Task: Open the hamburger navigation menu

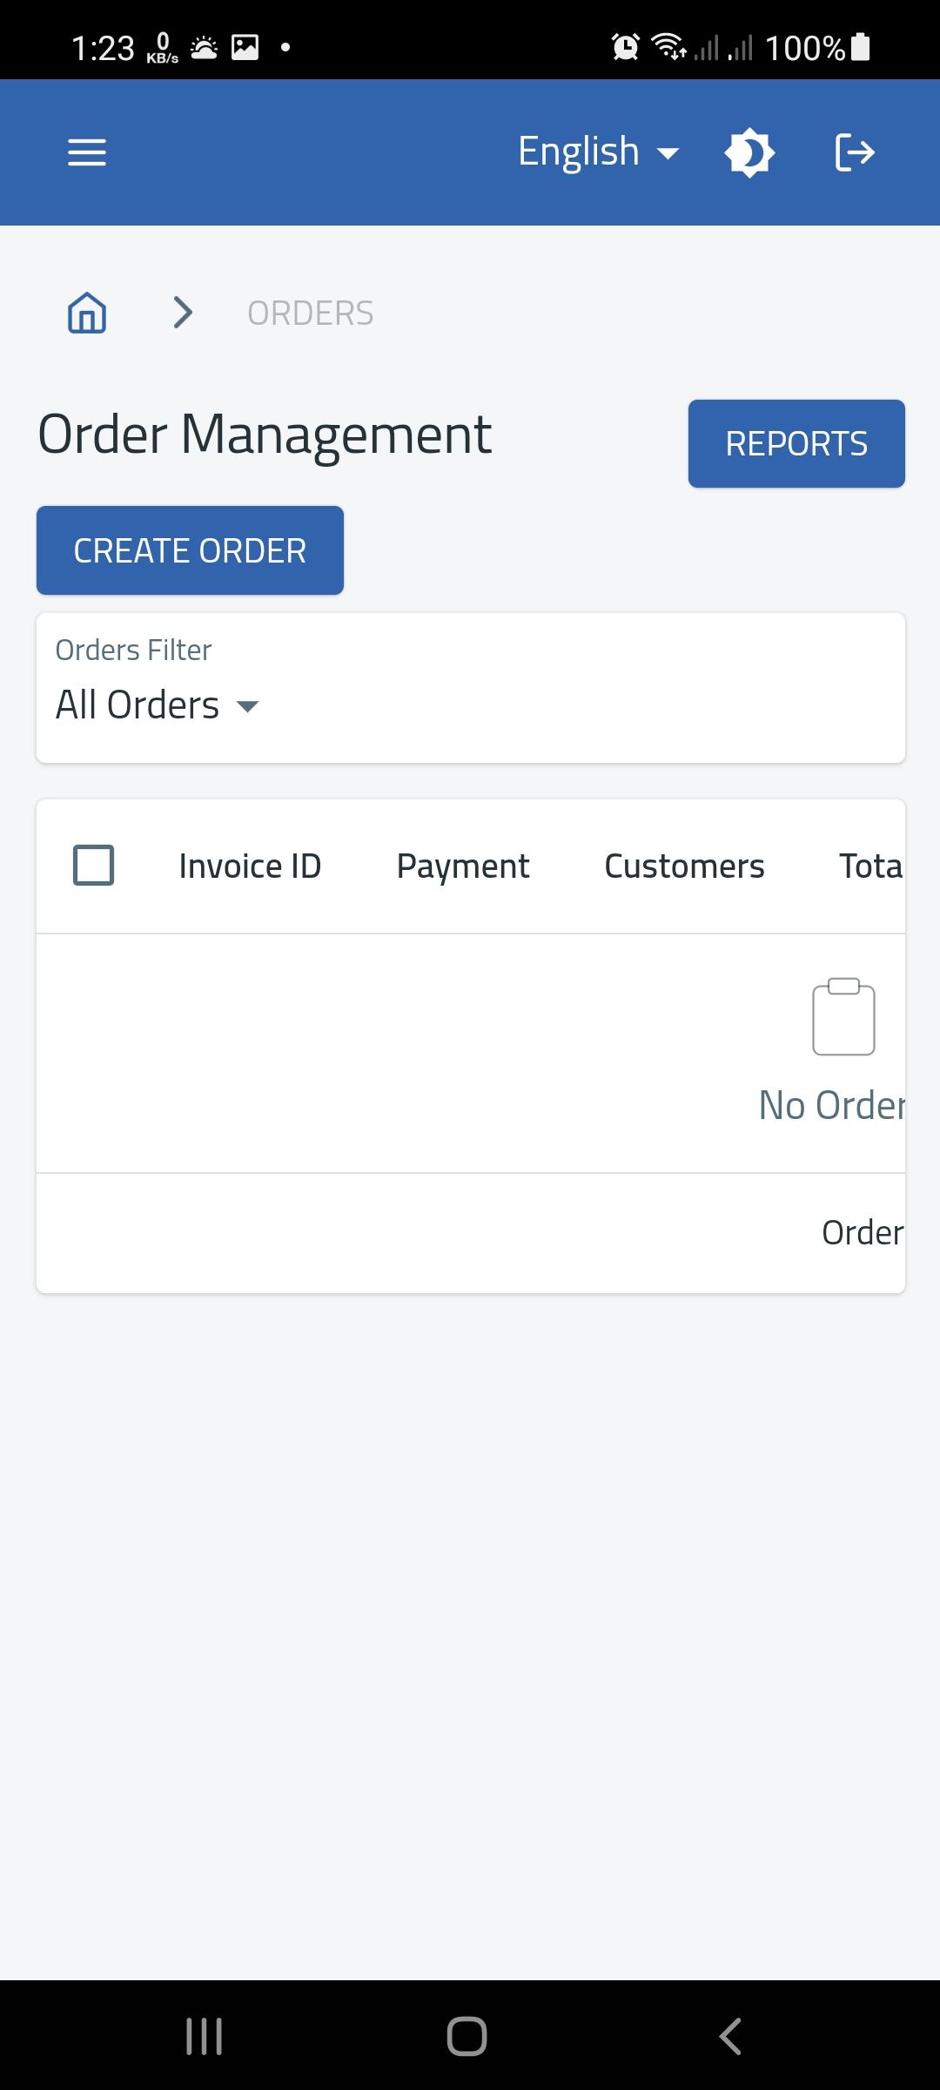Action: 87,152
